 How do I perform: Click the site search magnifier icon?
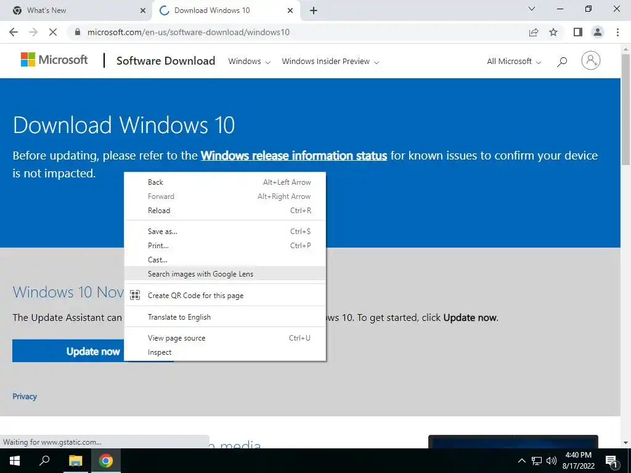pos(562,61)
